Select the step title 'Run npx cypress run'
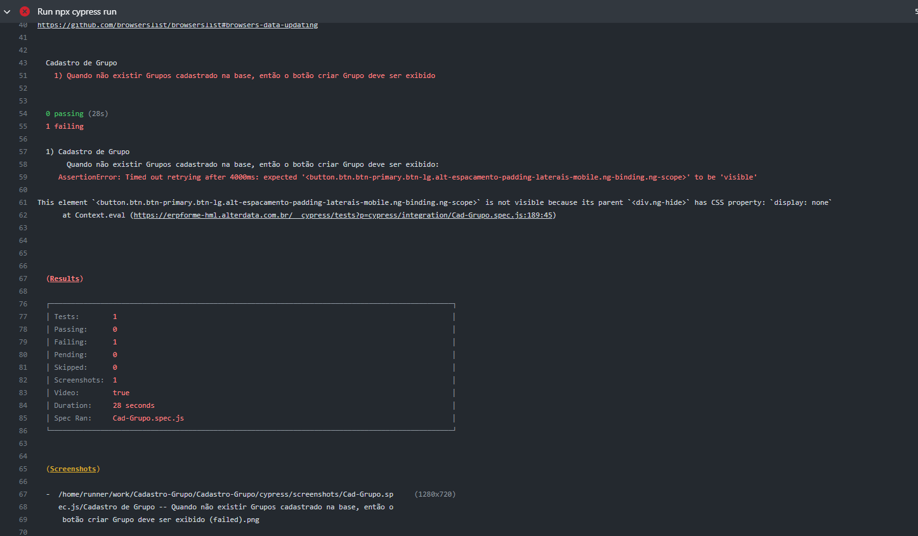This screenshot has height=536, width=918. click(77, 11)
